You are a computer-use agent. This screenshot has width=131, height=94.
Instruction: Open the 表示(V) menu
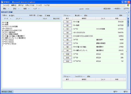coord(21,5)
